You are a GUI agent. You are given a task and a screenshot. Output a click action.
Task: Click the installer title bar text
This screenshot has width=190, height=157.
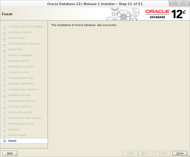95,4
